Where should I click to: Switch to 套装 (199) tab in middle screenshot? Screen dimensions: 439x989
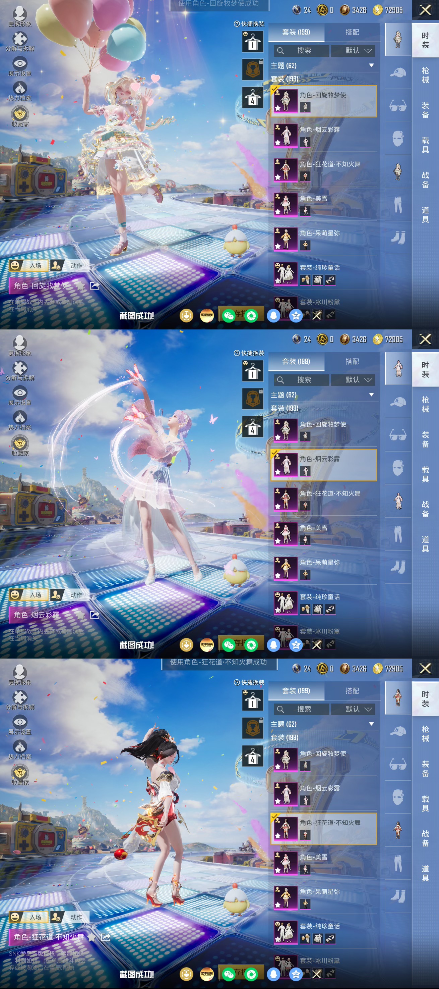click(296, 362)
